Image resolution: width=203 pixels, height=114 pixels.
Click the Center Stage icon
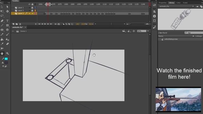point(134,31)
